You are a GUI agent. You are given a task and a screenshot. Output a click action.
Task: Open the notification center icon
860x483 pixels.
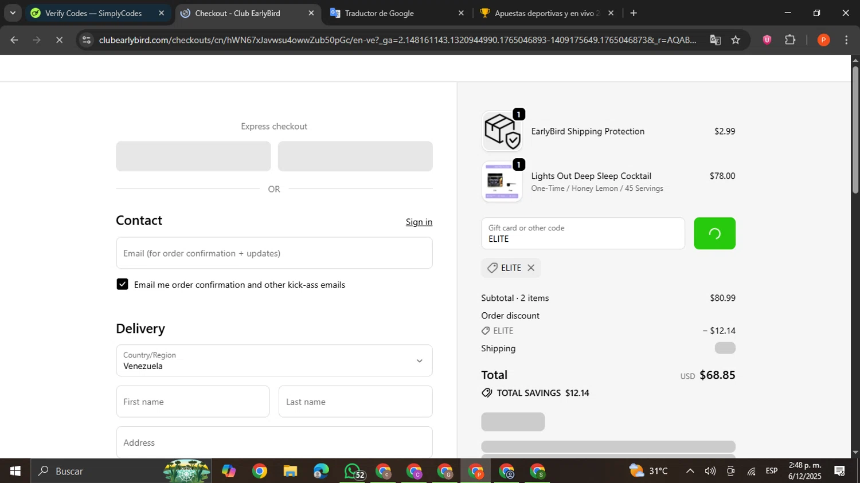coord(840,471)
